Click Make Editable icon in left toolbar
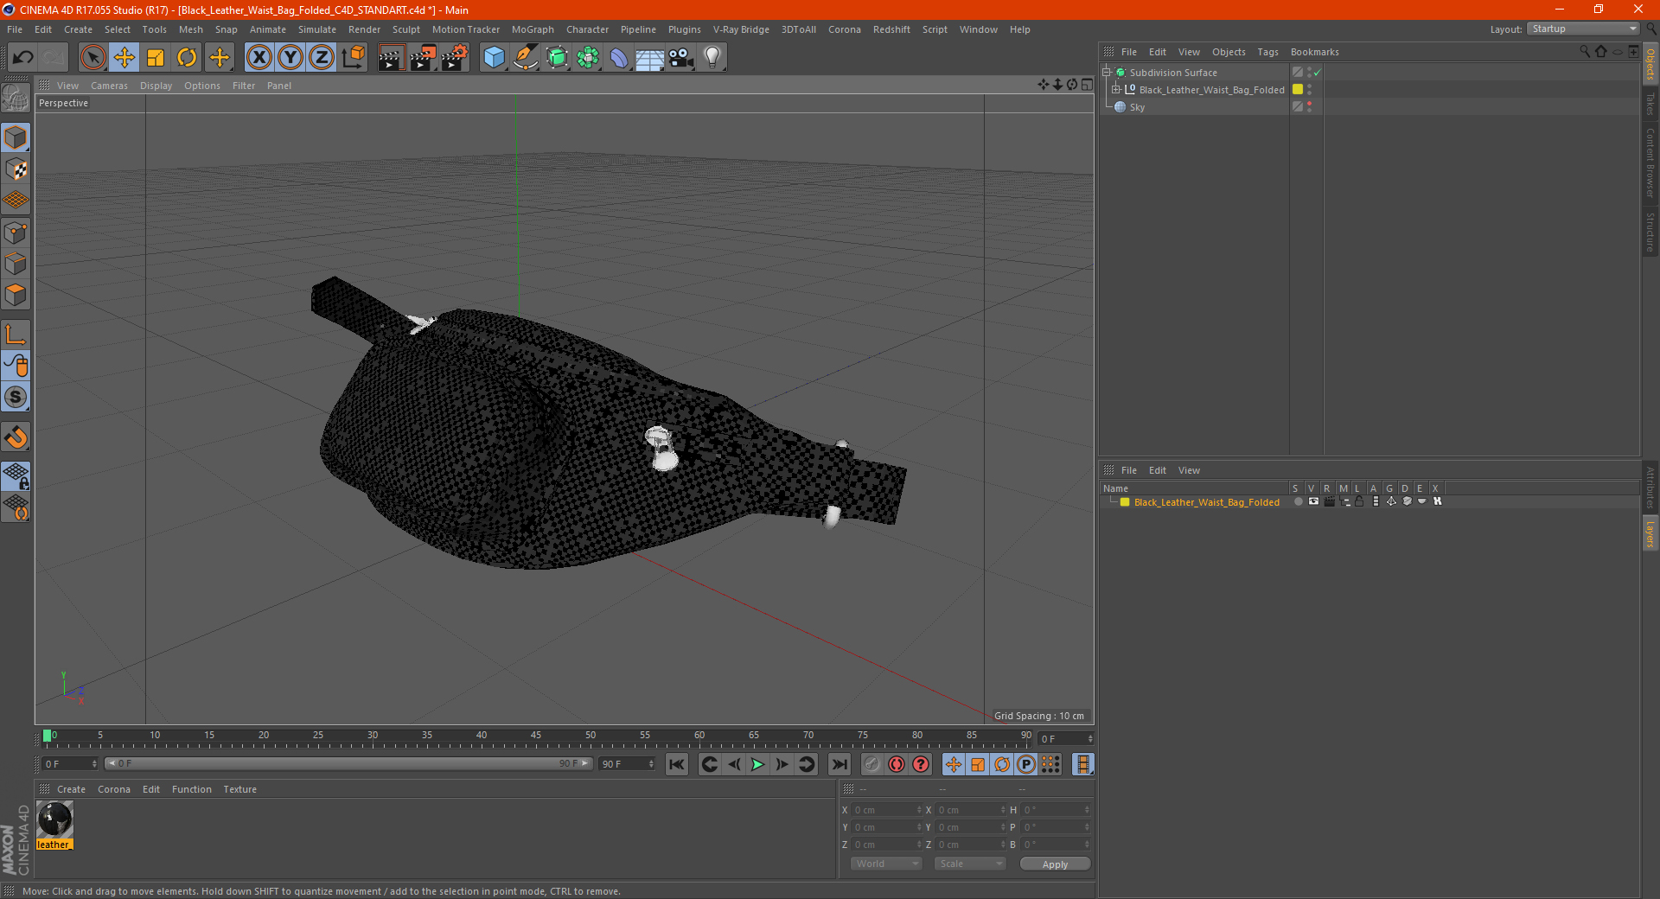Screen dimensions: 1660x899 point(16,99)
